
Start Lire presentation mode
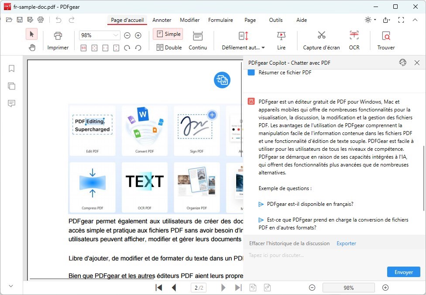click(x=281, y=41)
